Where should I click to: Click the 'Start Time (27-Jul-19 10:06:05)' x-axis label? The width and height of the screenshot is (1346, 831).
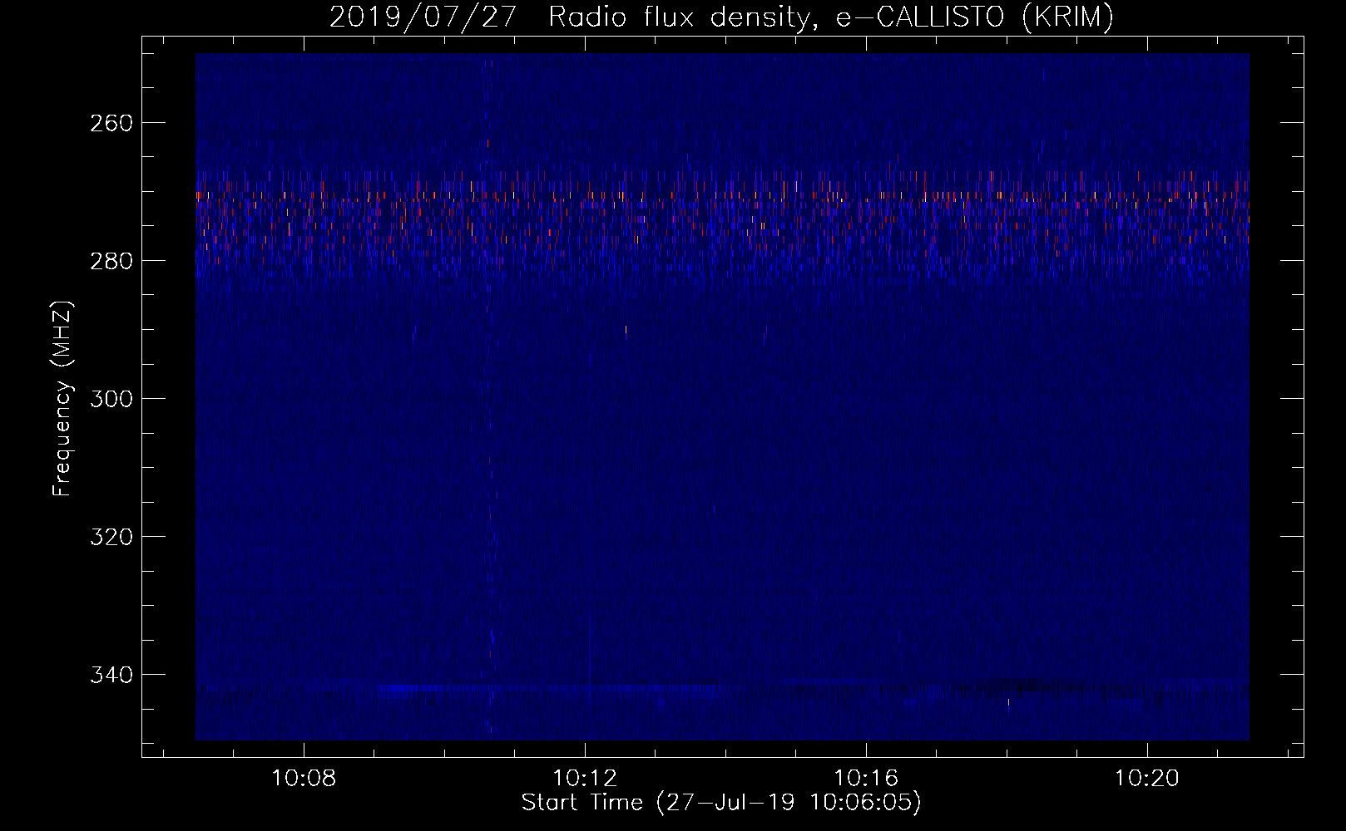721,803
